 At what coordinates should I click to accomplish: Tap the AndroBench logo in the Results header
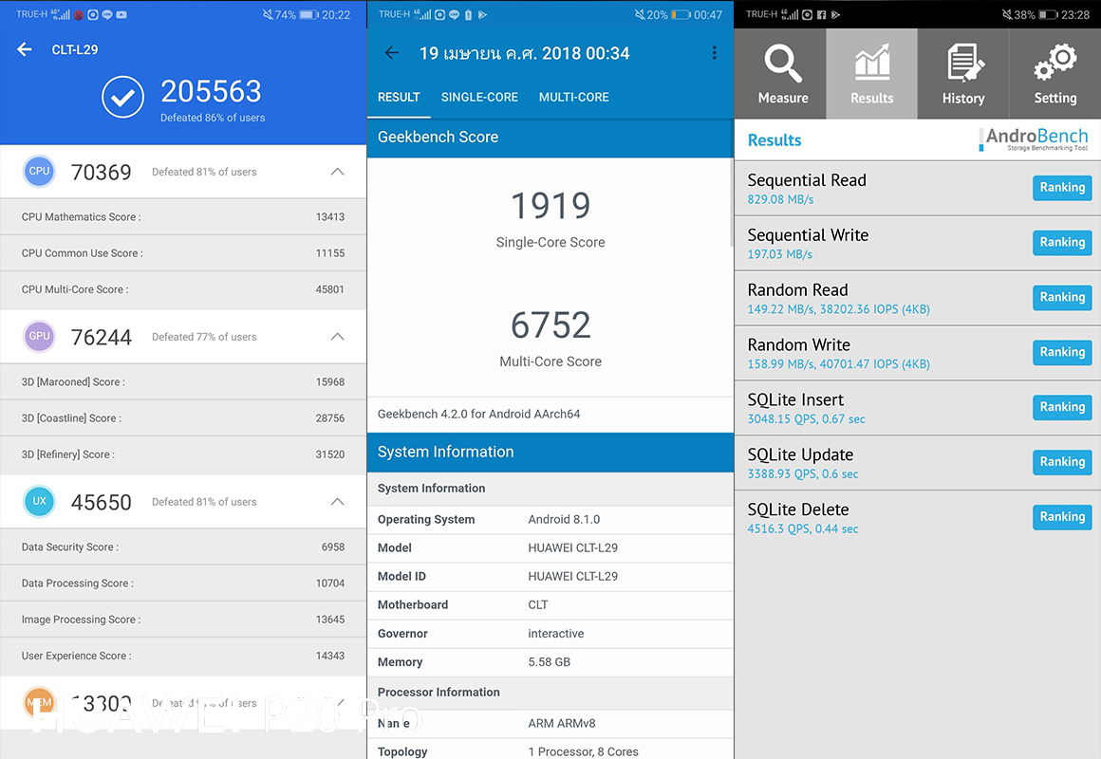coord(1034,139)
